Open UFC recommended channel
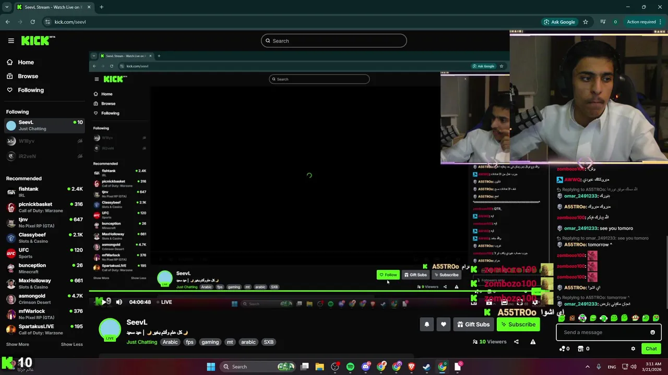Screen dimensions: 668x375 (43, 253)
